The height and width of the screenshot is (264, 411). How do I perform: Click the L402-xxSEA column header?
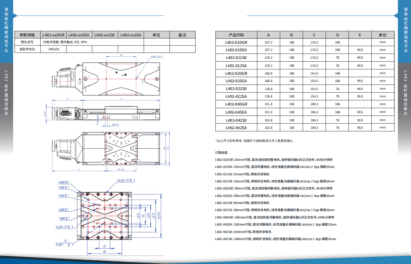(79, 35)
